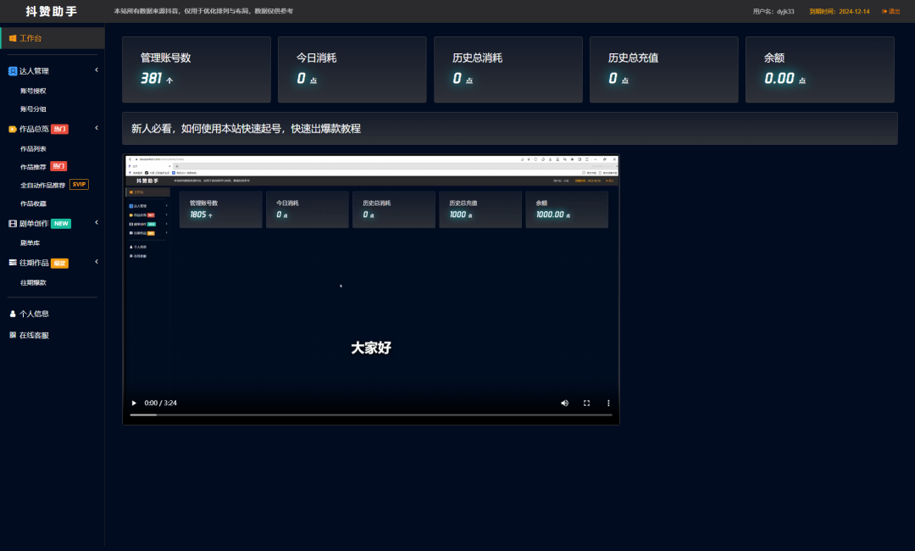Open the 工作台 dashboard menu item
The image size is (915, 551).
[x=53, y=38]
